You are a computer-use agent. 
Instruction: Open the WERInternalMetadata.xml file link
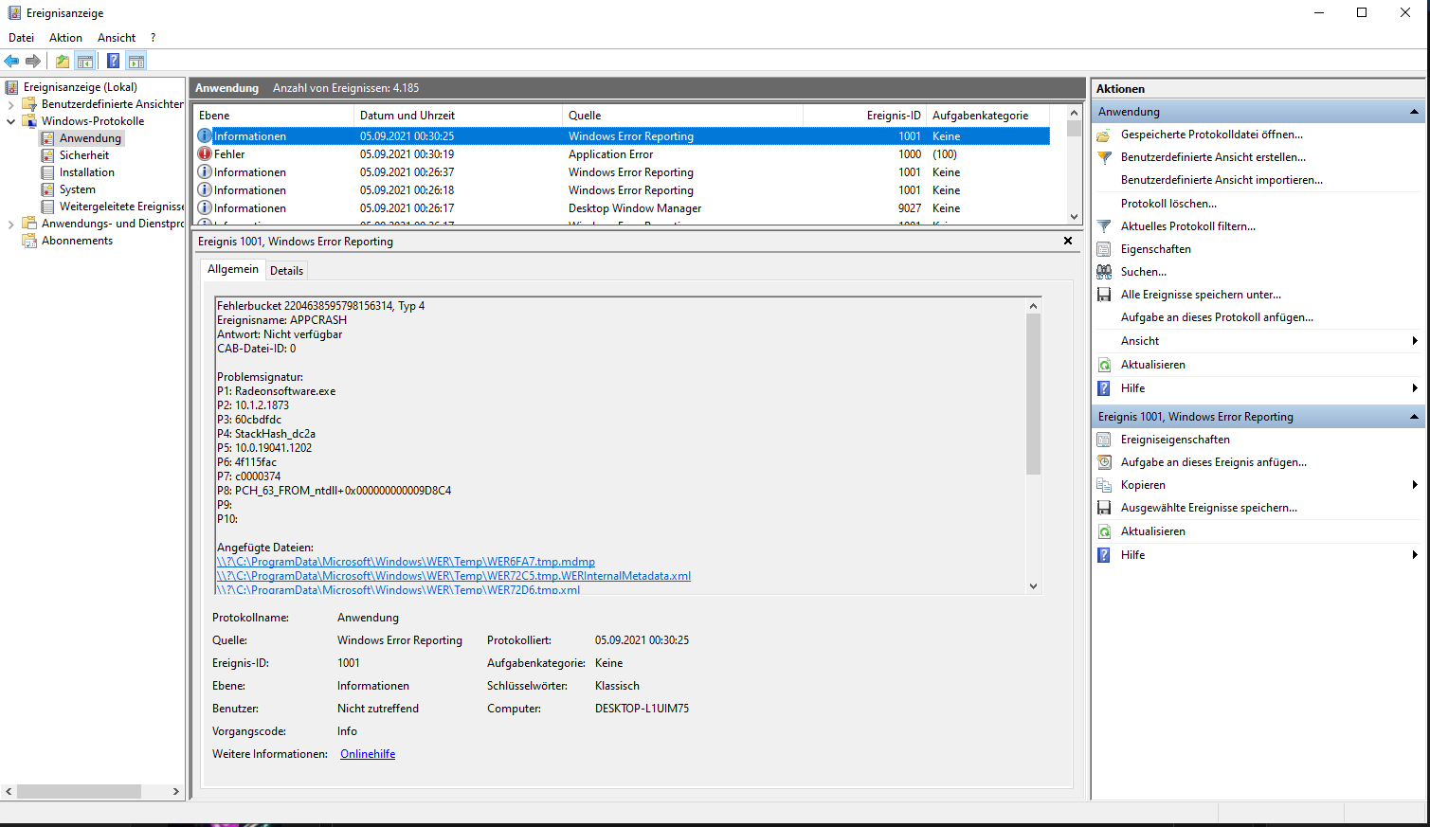pos(454,576)
